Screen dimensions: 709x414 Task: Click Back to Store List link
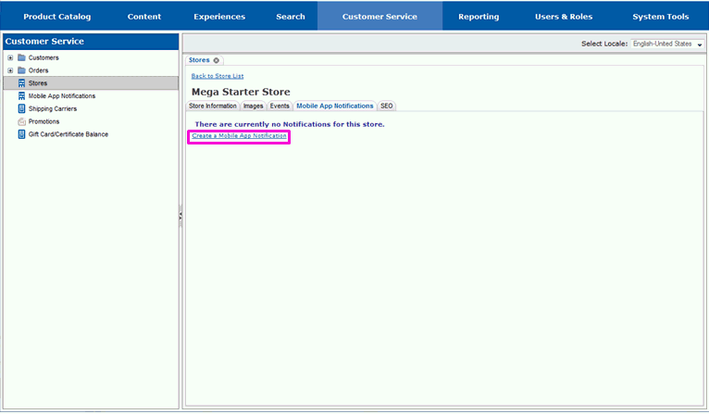(x=218, y=76)
